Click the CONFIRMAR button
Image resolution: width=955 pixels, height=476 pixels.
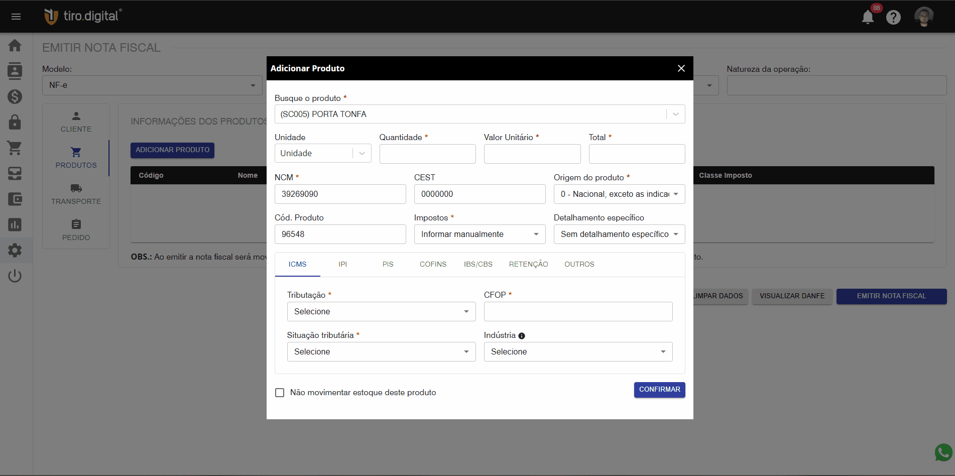point(659,390)
